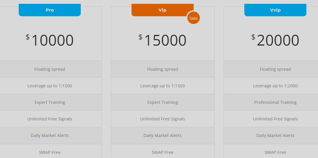Click Leverage up to 1:1500 under Pro
The height and width of the screenshot is (158, 318).
pos(50,86)
